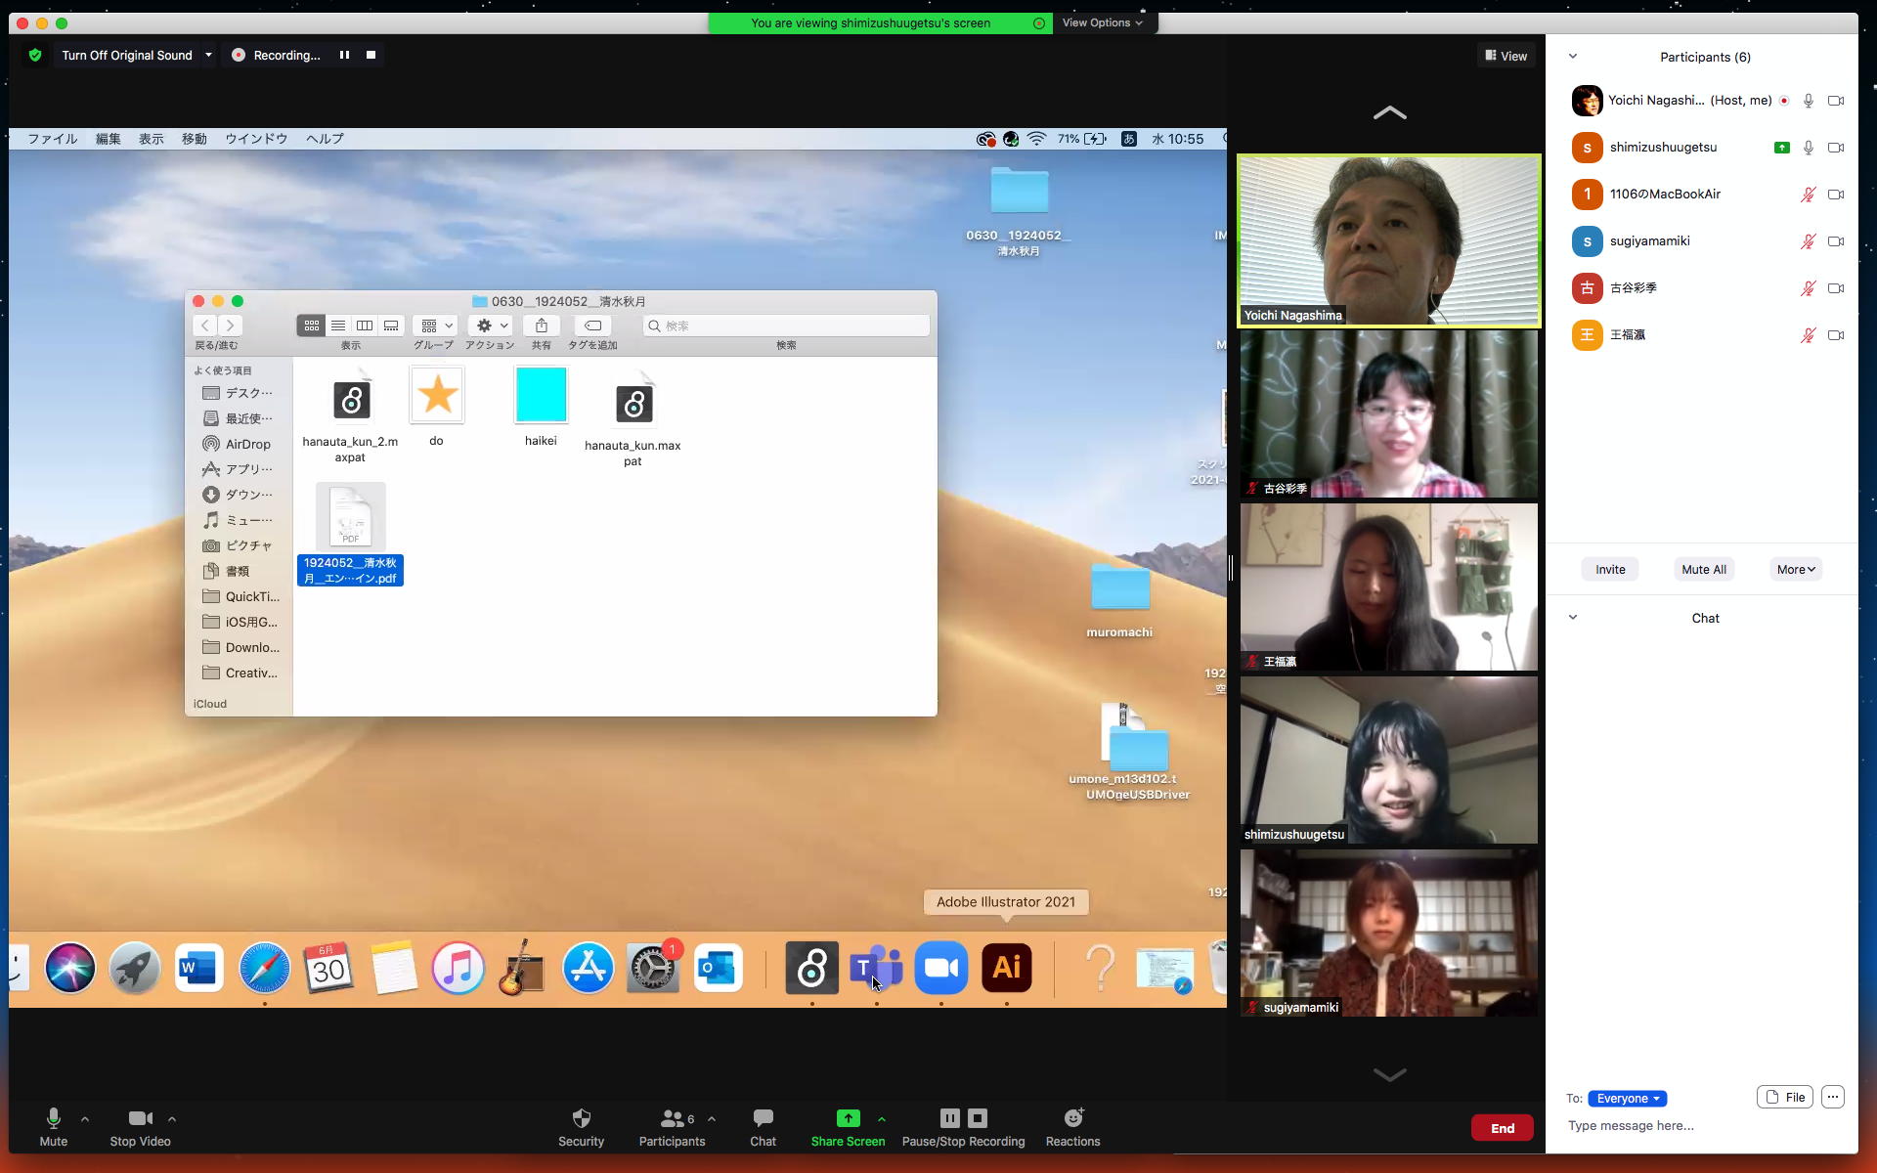Open the Participants panel icon
Viewport: 1877px width, 1173px height.
coord(672,1118)
